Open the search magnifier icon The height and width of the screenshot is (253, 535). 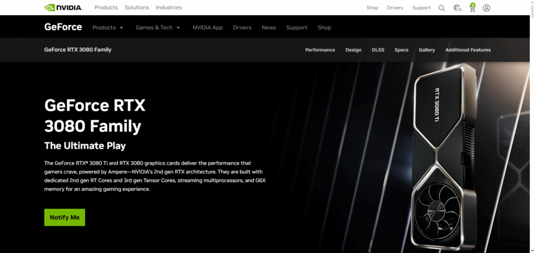[x=441, y=8]
